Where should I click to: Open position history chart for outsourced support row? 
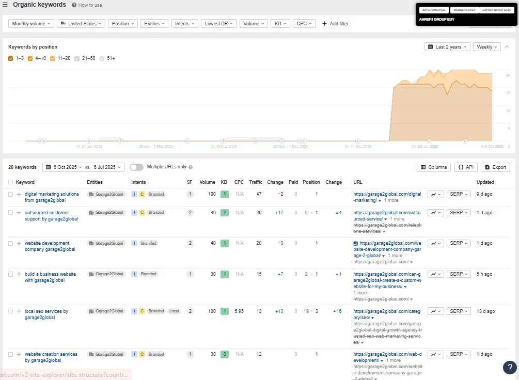coord(435,213)
